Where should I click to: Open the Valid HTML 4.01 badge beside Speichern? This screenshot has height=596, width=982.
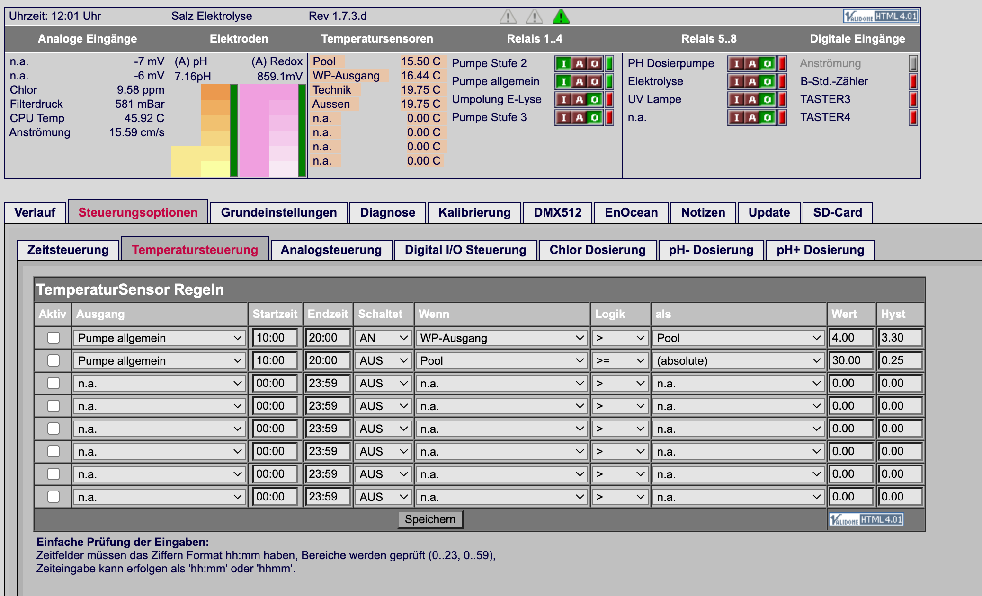point(866,519)
